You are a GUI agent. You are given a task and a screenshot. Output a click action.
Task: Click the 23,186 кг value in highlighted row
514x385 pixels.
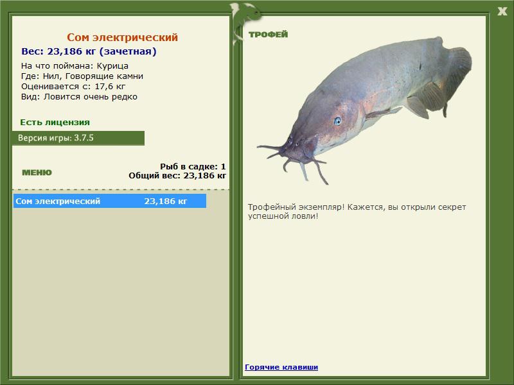tap(166, 201)
